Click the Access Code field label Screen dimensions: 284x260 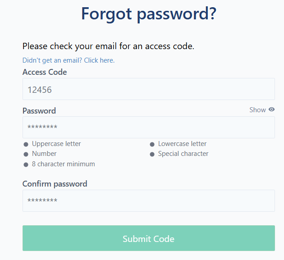(45, 72)
